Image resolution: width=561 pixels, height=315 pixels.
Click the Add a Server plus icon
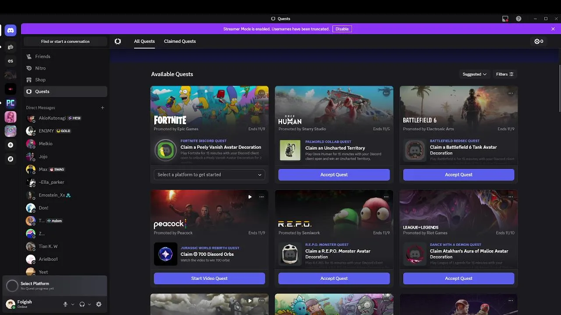(11, 145)
